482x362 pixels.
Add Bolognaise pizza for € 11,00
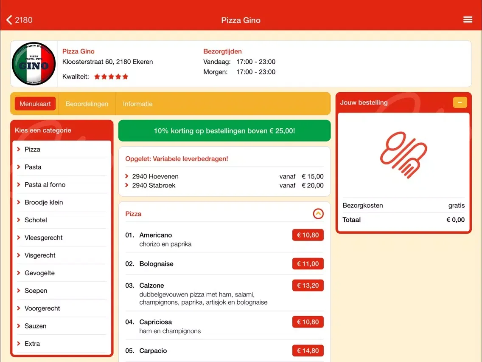click(x=308, y=264)
